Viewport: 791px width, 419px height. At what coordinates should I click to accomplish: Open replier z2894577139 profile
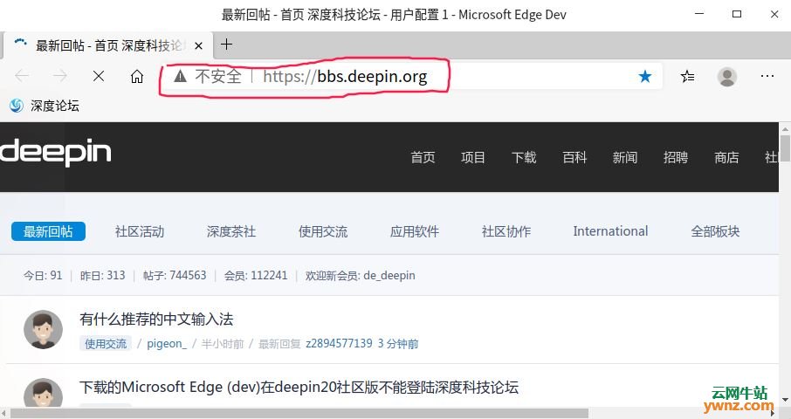339,344
